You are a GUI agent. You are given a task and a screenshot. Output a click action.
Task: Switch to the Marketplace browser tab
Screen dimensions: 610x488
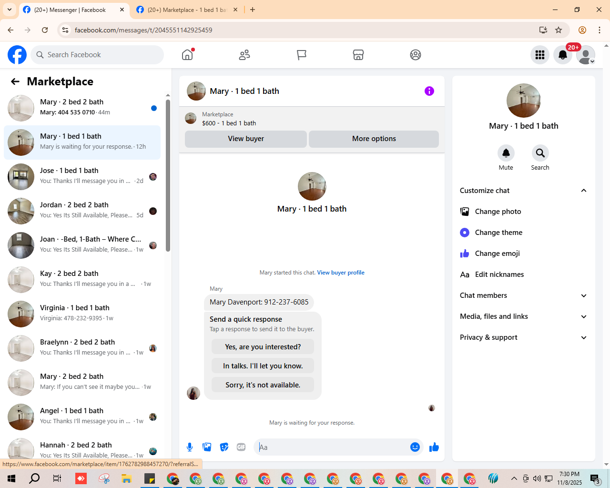[x=186, y=10]
